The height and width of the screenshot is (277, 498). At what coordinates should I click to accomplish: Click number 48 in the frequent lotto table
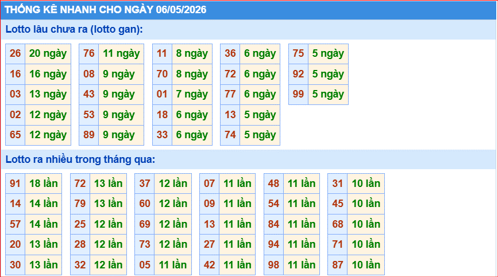click(274, 184)
